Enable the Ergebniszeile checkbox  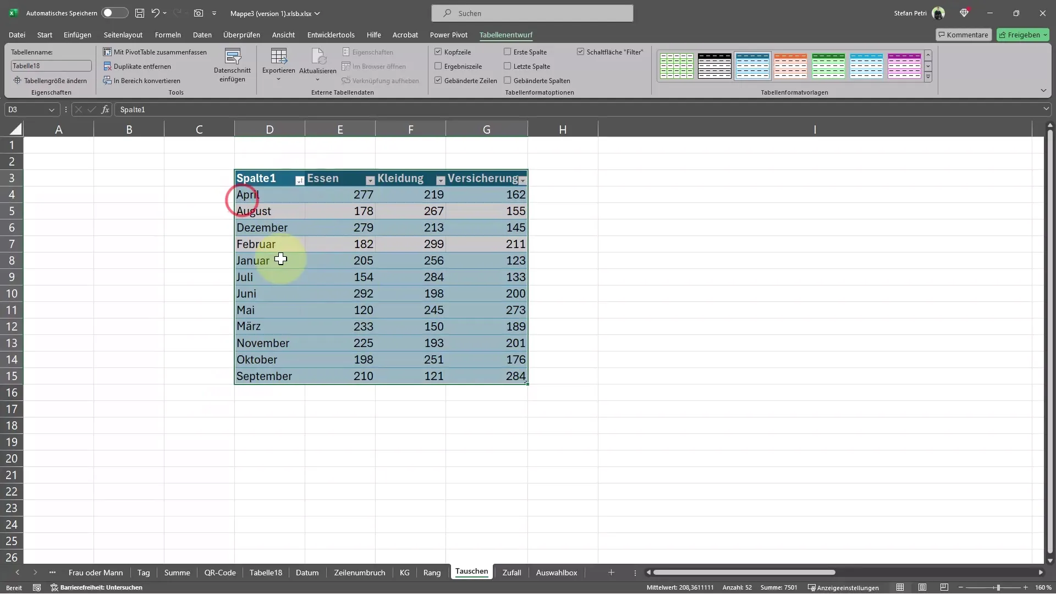pyautogui.click(x=438, y=66)
